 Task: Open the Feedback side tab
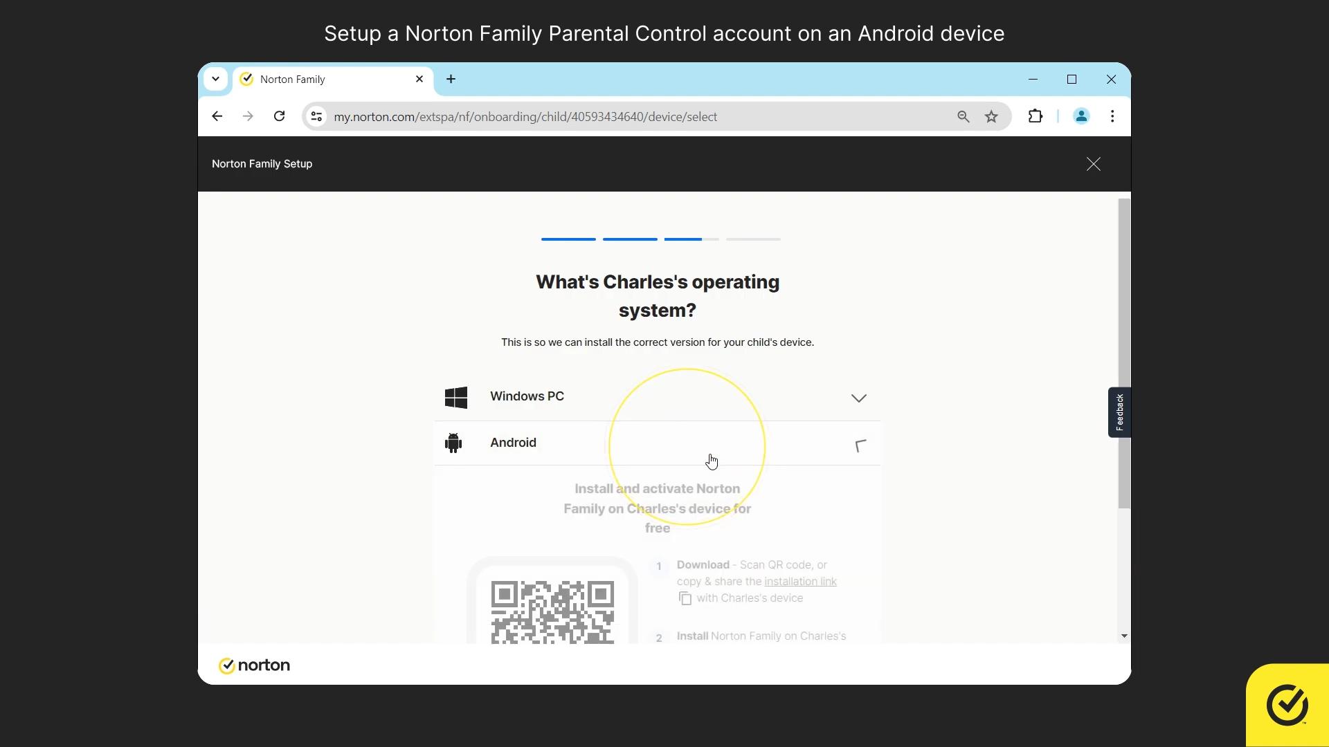(x=1119, y=412)
